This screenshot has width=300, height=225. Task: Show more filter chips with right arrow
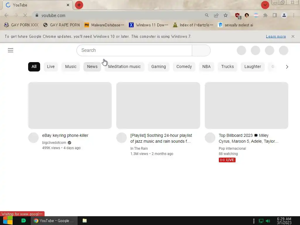pyautogui.click(x=287, y=67)
